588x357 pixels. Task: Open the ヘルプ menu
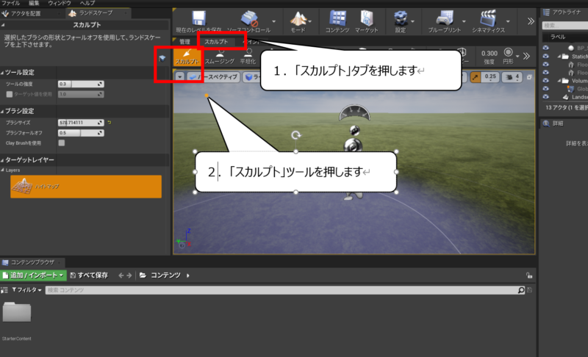87,3
